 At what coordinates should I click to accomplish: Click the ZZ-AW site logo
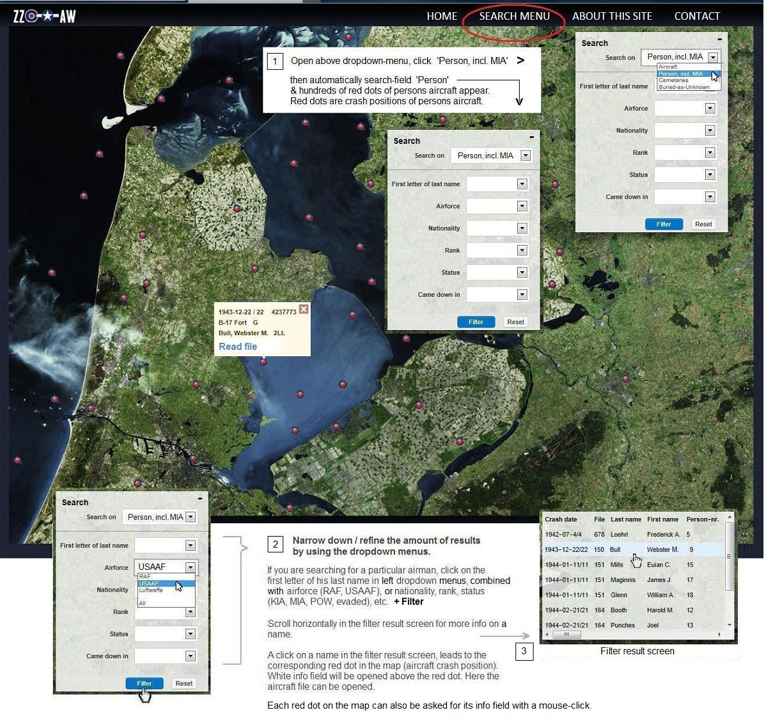point(44,16)
